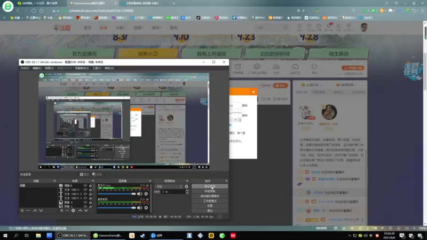Open transition properties gear next to 淡出
This screenshot has height=240, width=427.
tap(186, 186)
